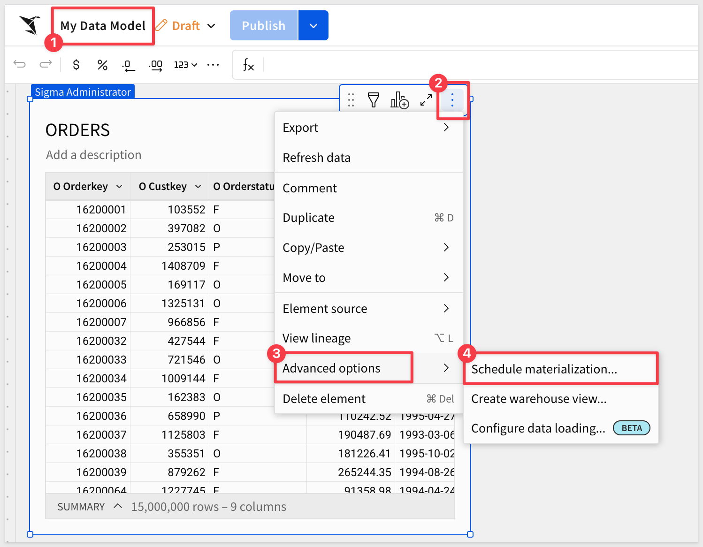703x547 pixels.
Task: Select Create warehouse view option
Action: 538,399
